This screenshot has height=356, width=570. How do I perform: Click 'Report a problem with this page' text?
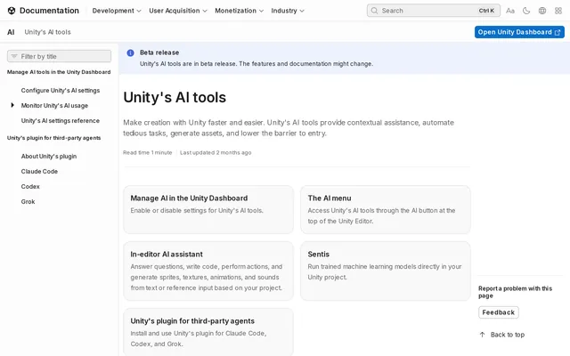[515, 292]
